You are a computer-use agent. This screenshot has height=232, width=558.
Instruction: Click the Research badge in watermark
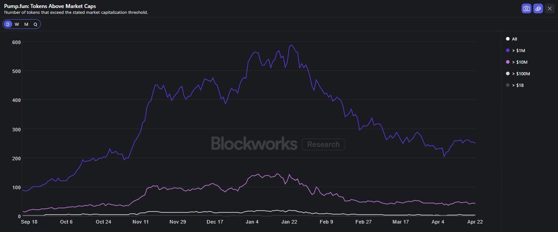tap(323, 144)
